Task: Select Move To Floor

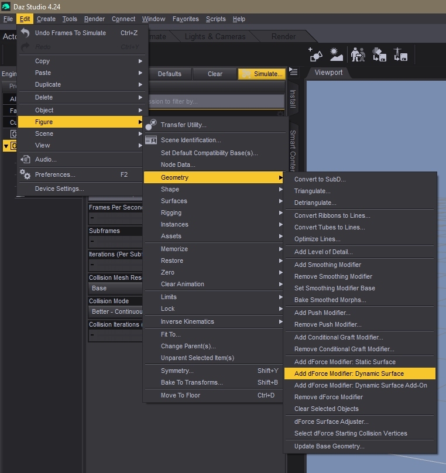Action: [214, 395]
